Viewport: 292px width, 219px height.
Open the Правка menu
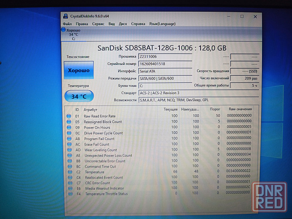pos(82,24)
